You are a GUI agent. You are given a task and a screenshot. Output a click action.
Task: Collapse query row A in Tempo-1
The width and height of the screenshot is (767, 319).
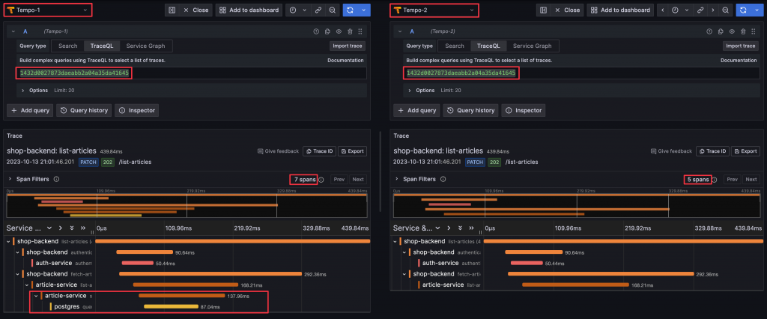[13, 31]
